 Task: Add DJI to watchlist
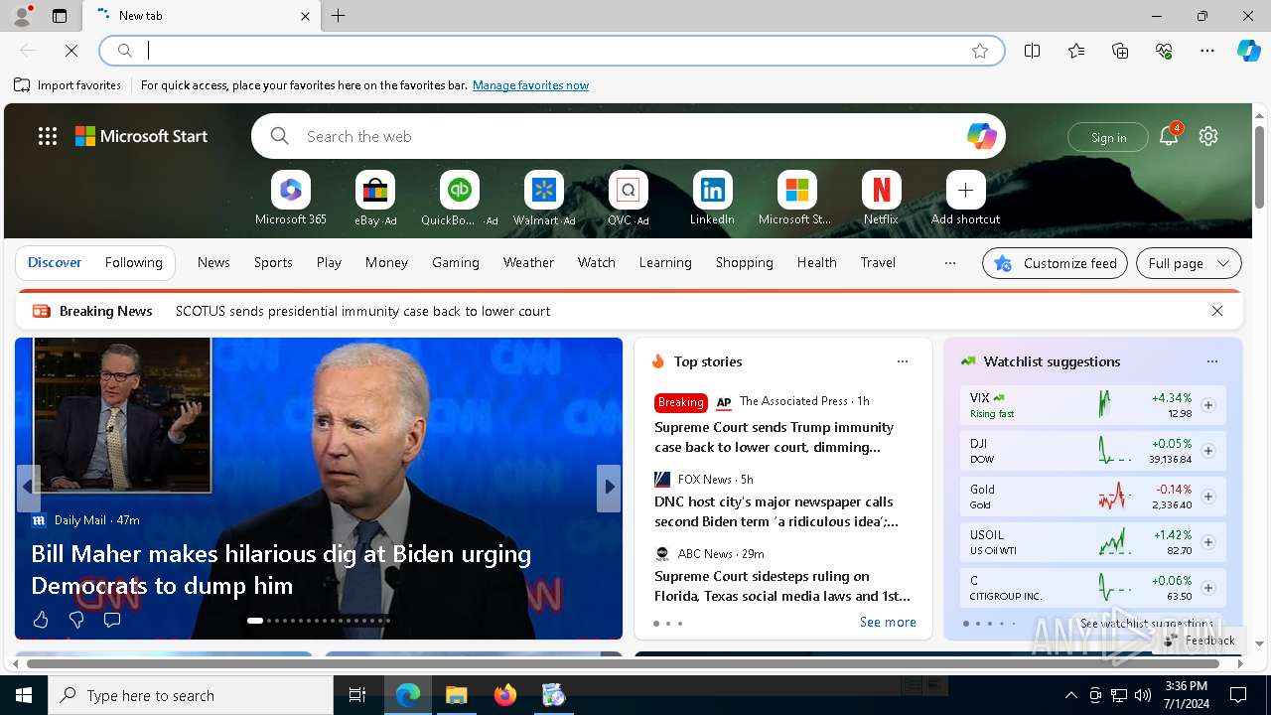click(1208, 451)
